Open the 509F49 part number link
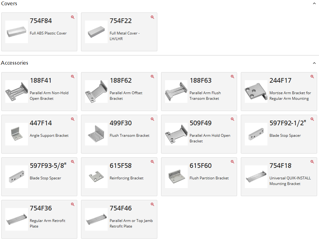This screenshot has width=319, height=240. 200,123
